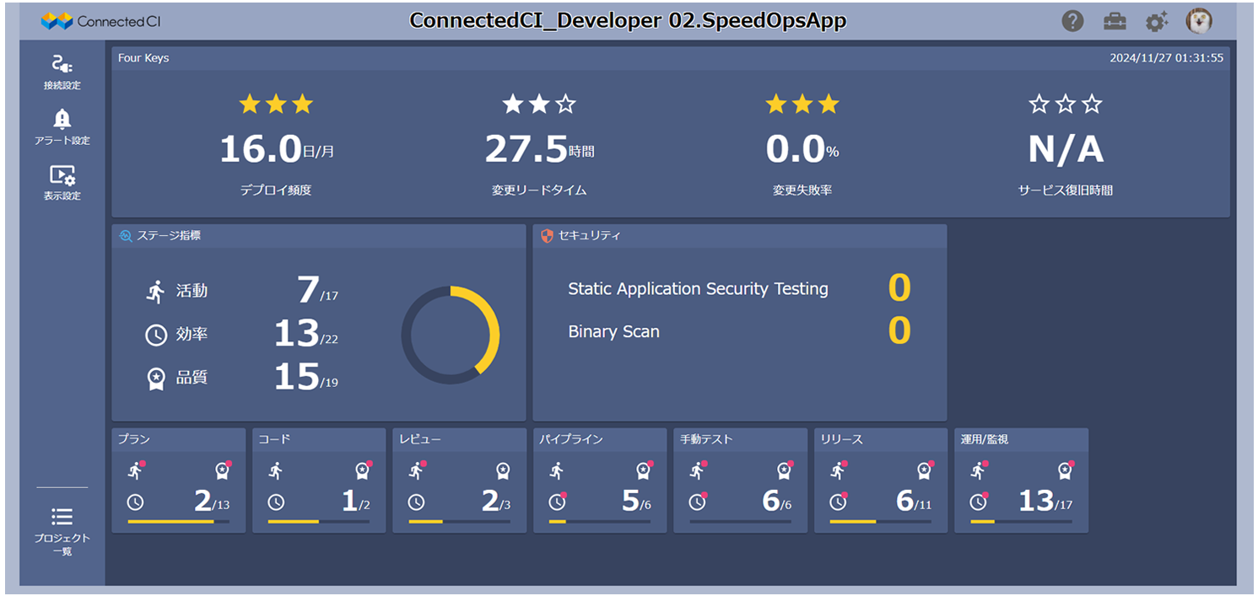Select the パイプライン stage card title

(571, 439)
